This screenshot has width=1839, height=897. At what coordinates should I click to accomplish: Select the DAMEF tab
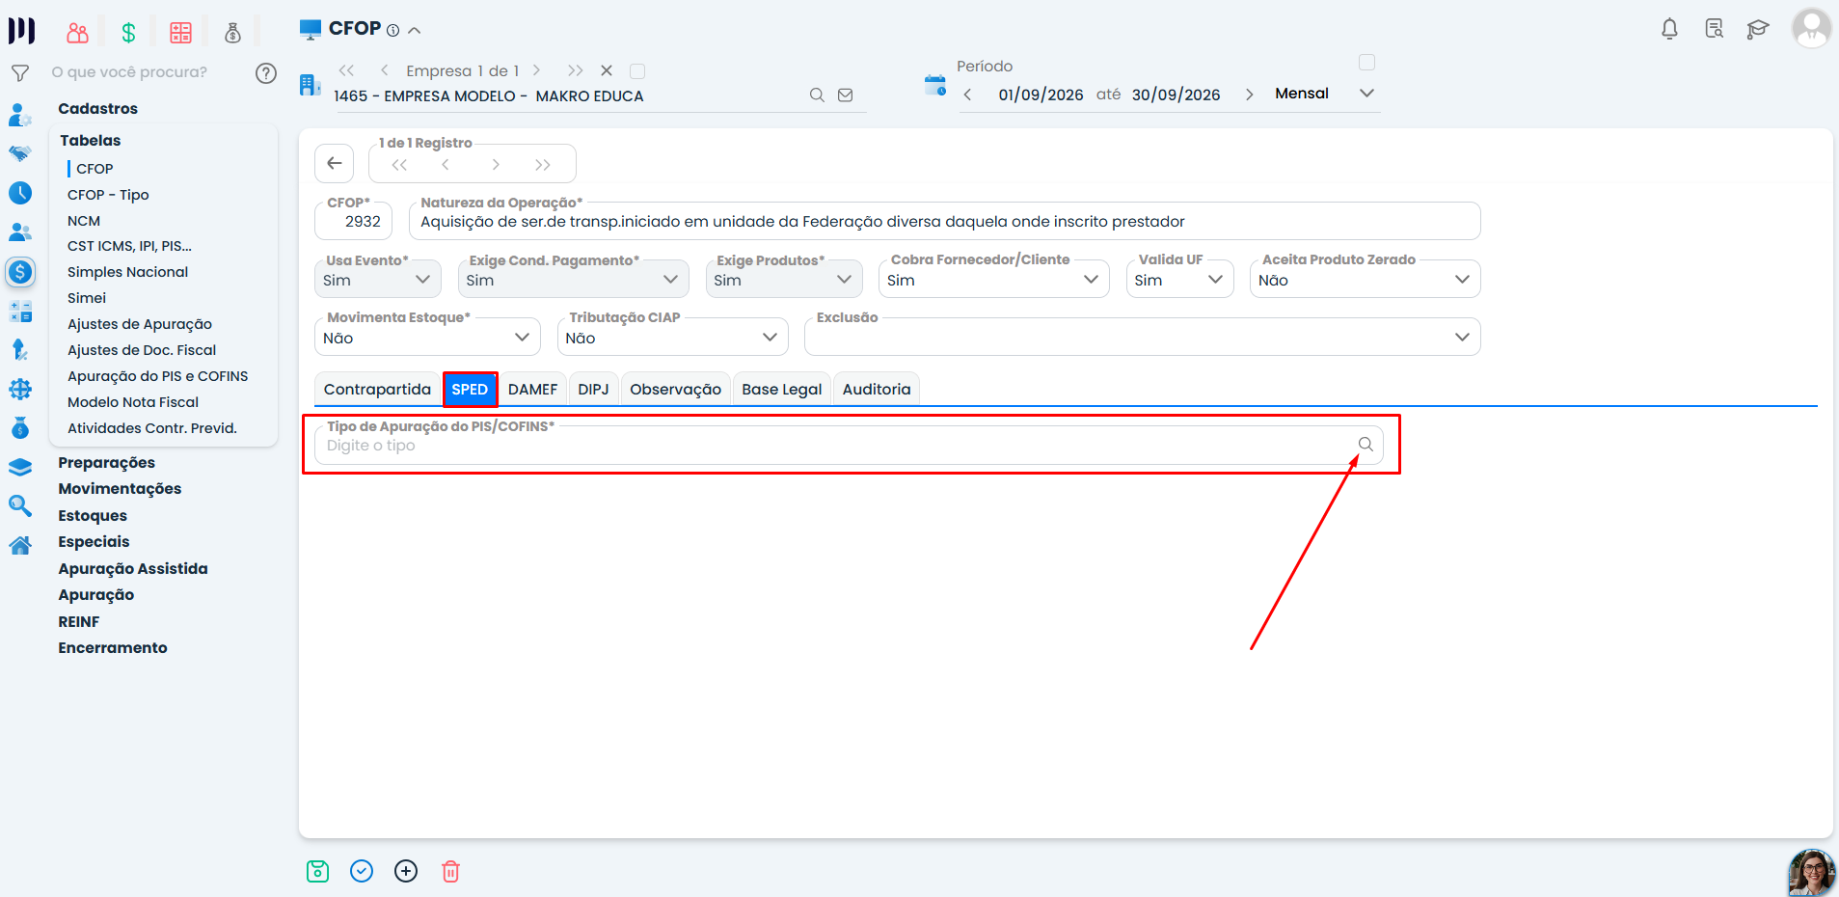532,390
